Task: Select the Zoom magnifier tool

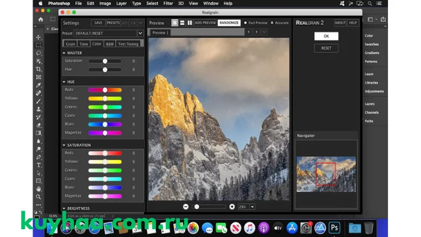Action: 38,197
